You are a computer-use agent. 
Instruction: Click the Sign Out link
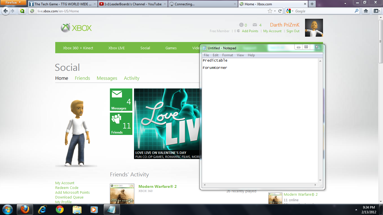tap(293, 31)
